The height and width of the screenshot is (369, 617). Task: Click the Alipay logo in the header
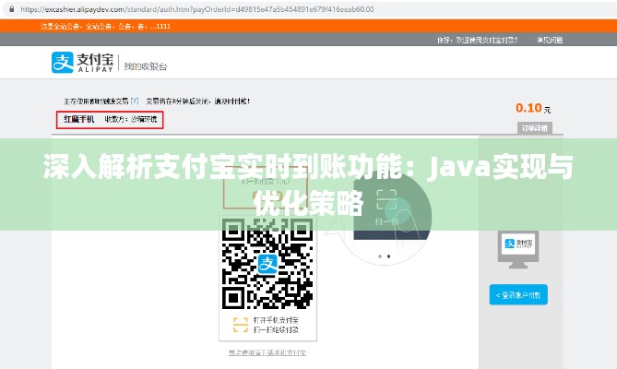pos(83,64)
